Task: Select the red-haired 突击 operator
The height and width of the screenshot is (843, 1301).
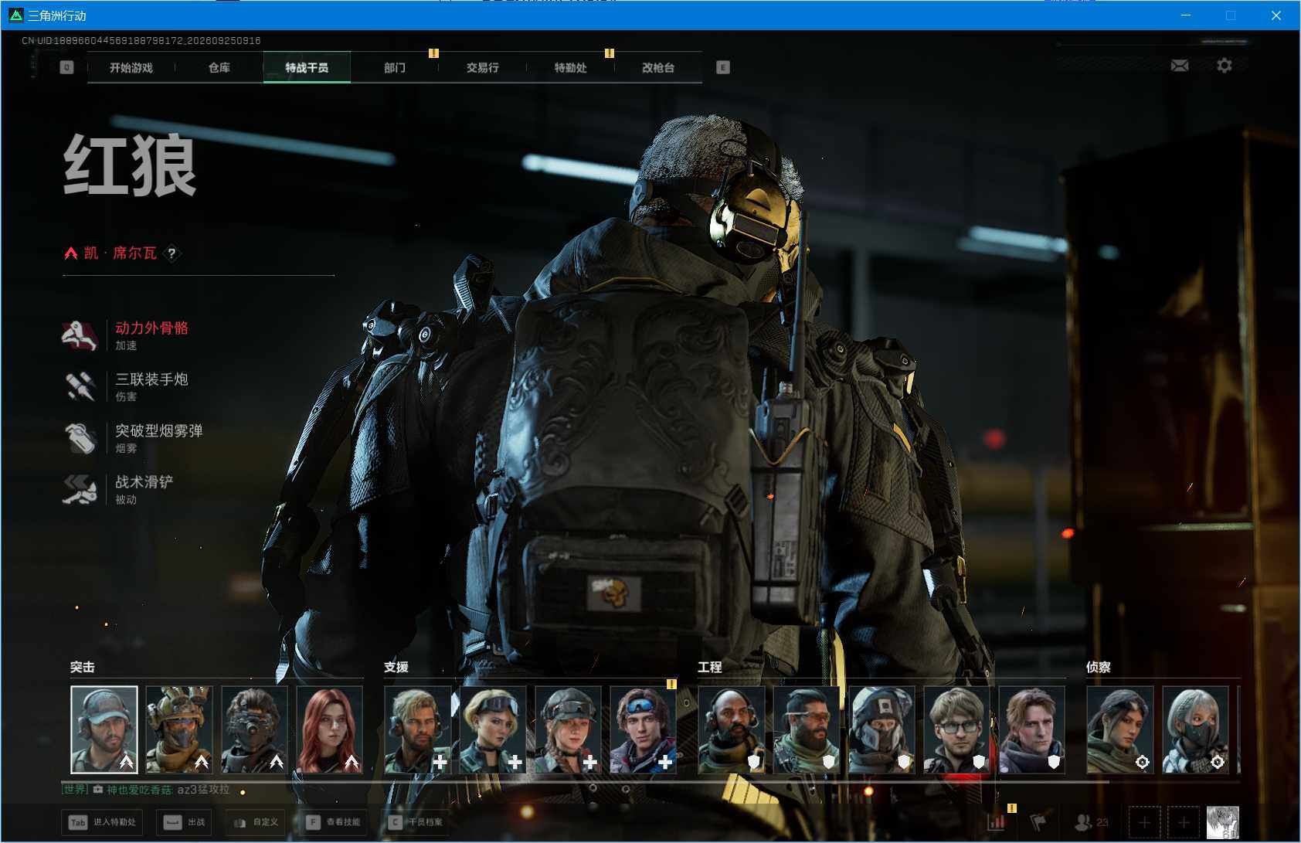Action: [x=329, y=729]
